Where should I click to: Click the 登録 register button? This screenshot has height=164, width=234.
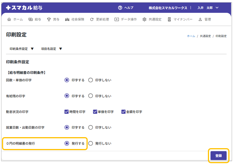coord(218,156)
